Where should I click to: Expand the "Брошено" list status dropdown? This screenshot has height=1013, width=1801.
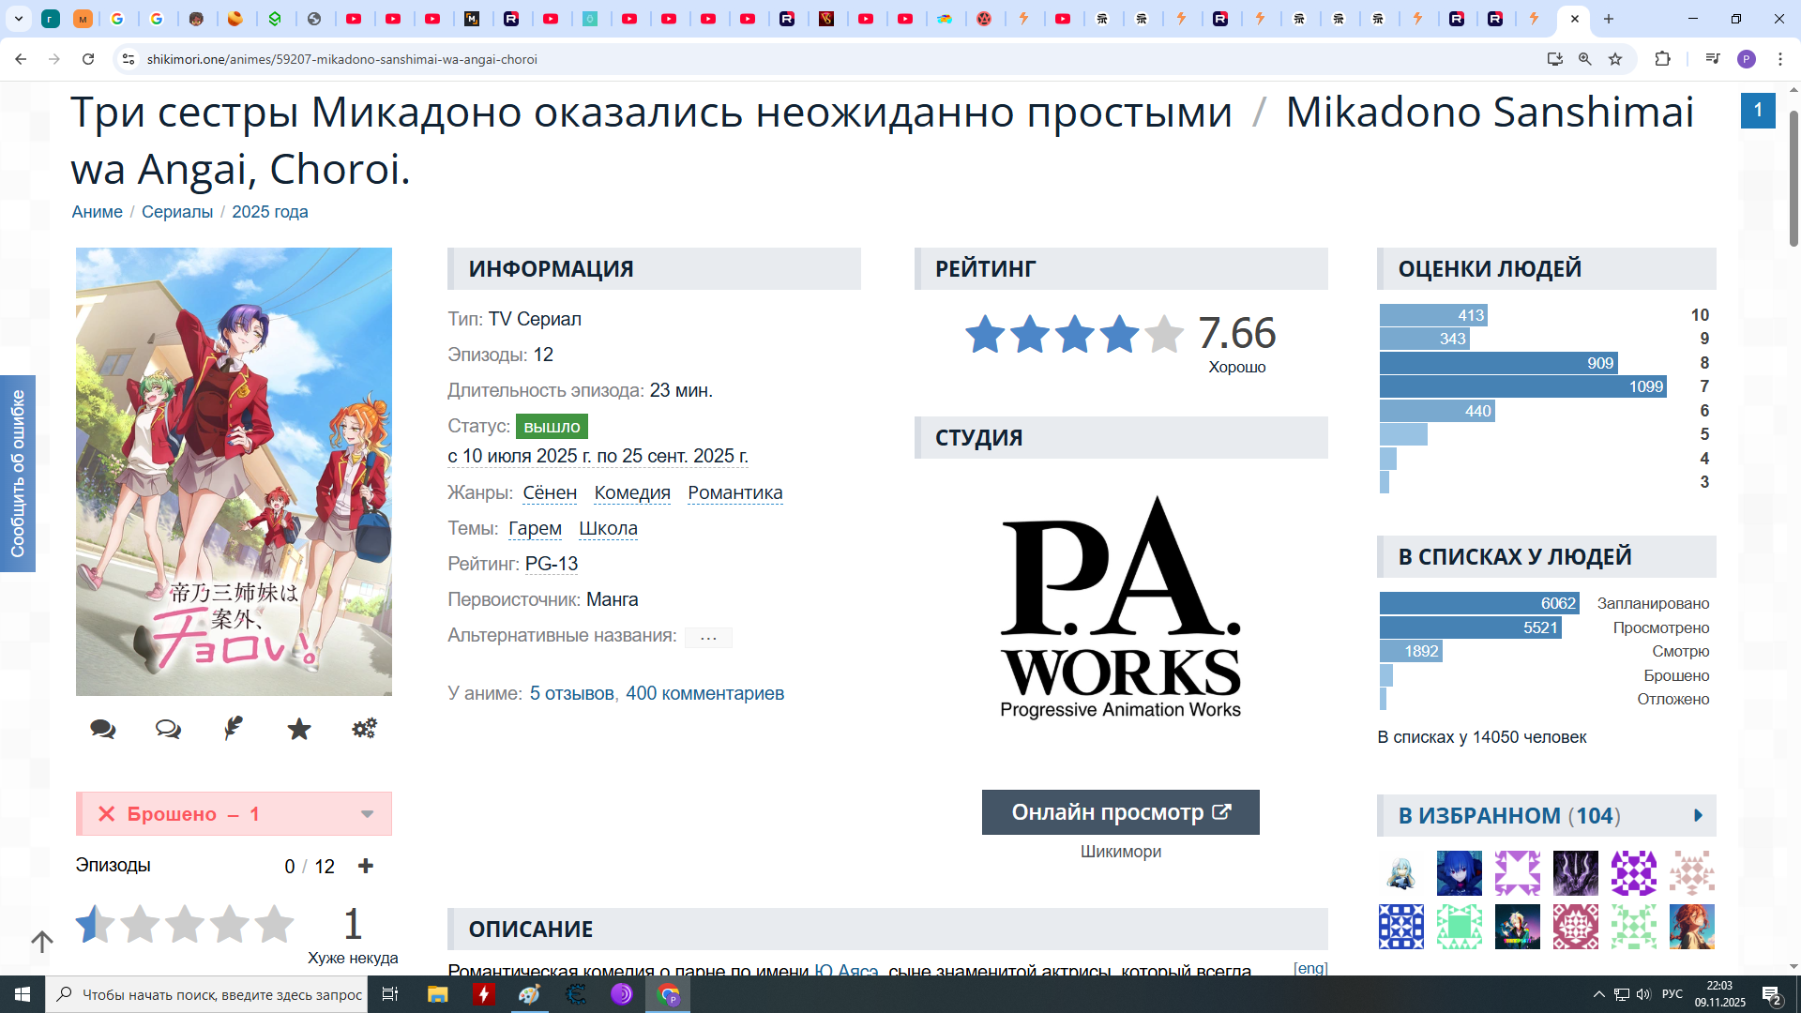(x=367, y=814)
